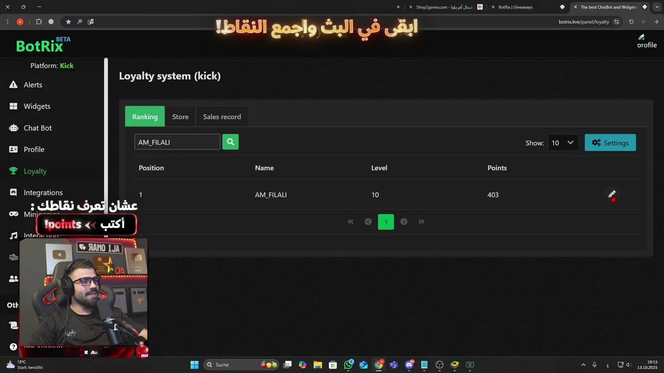Open the browser zoom magnifier icon
Image resolution: width=664 pixels, height=373 pixels.
click(79, 22)
